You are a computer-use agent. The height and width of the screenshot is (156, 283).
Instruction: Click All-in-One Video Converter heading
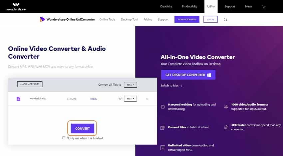(198, 57)
